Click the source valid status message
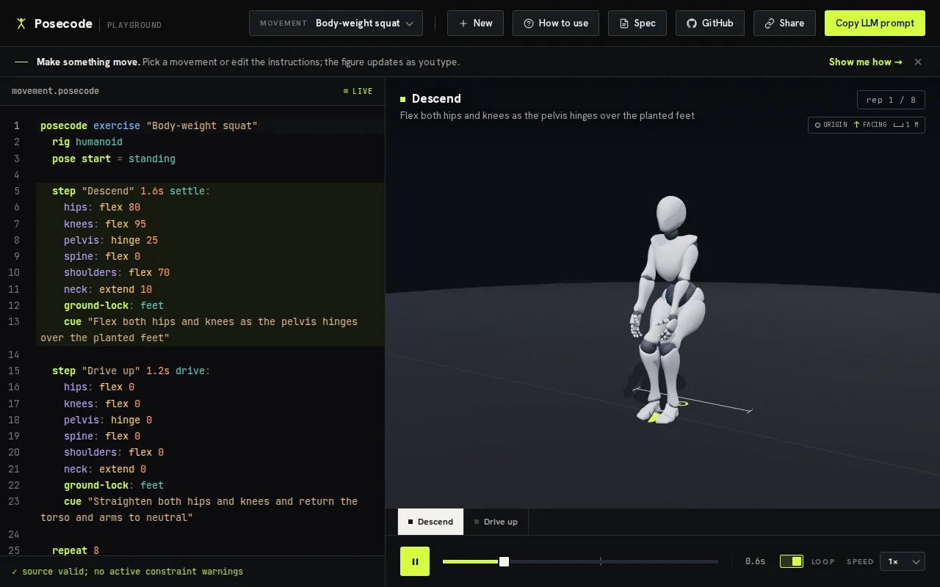This screenshot has width=940, height=587. click(x=127, y=572)
